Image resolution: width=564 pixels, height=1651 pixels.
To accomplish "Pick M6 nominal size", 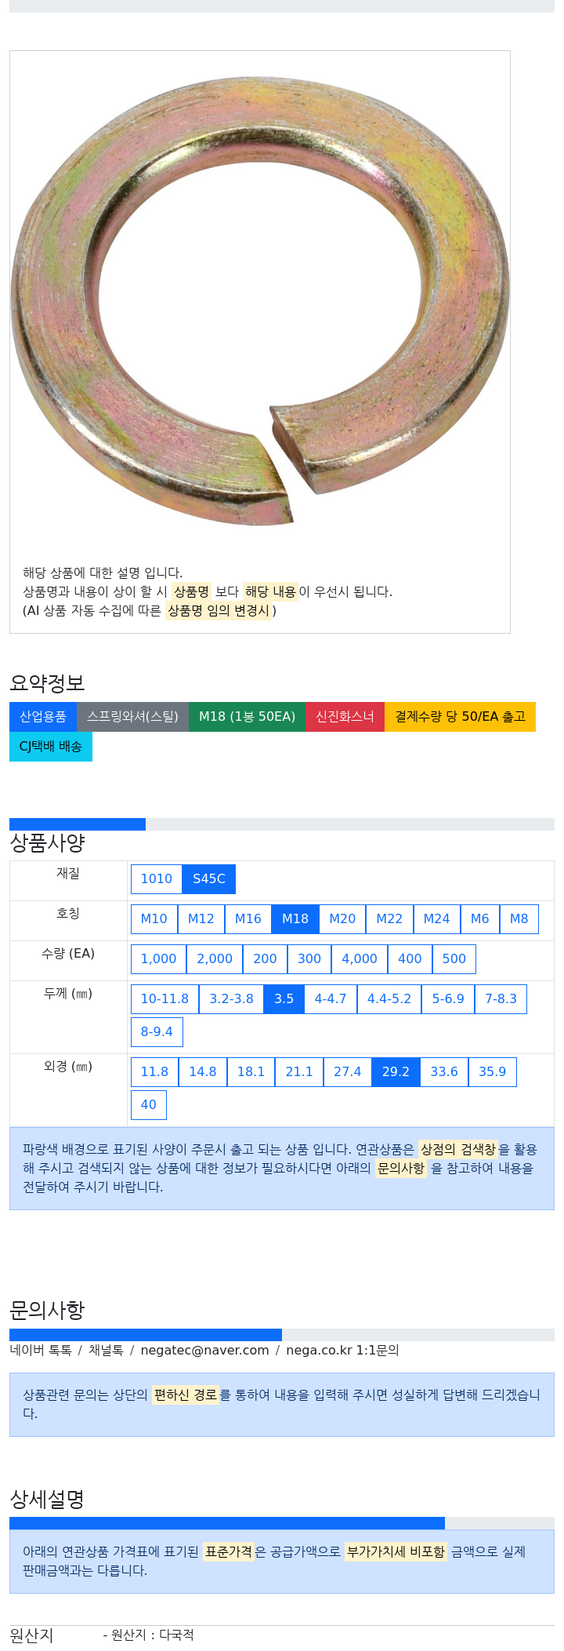I will pos(480,919).
